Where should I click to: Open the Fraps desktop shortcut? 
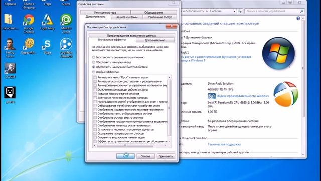(x=47, y=3)
